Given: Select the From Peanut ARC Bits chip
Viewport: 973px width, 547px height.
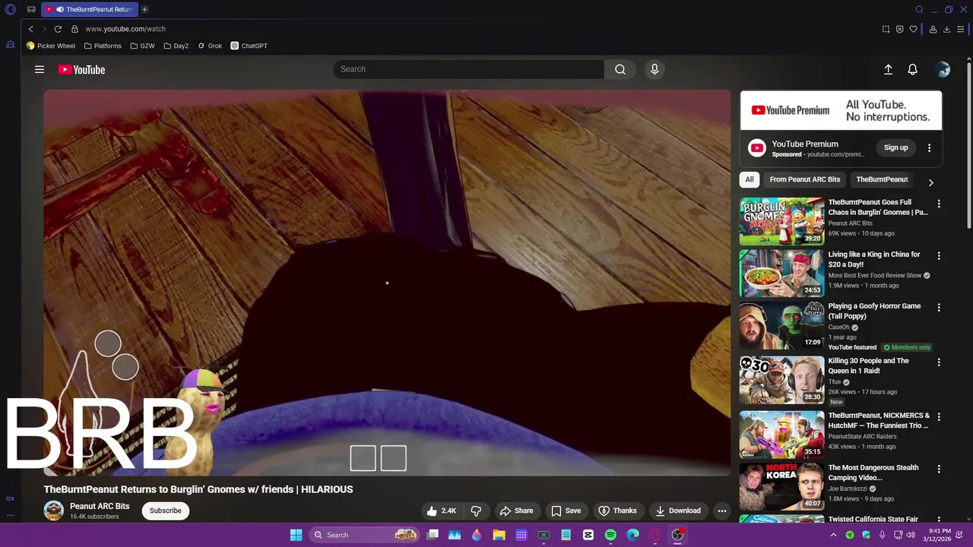Looking at the screenshot, I should 805,179.
